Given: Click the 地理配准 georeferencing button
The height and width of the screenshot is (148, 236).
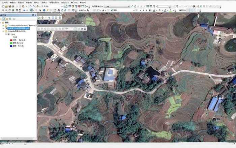Looking at the screenshot, I should [97, 6].
